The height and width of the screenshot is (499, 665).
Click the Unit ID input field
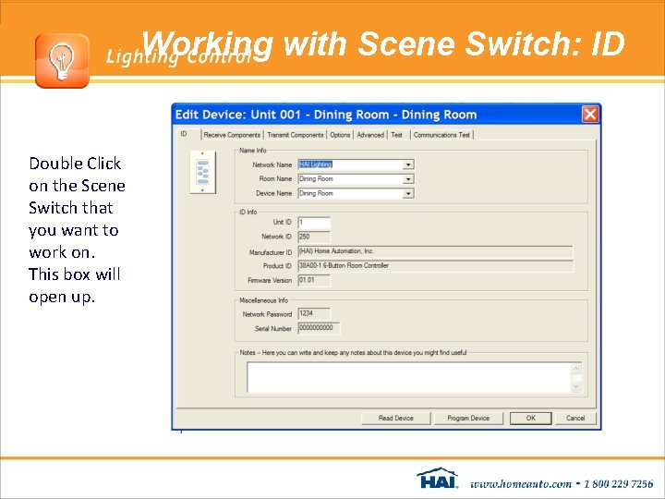click(x=314, y=223)
